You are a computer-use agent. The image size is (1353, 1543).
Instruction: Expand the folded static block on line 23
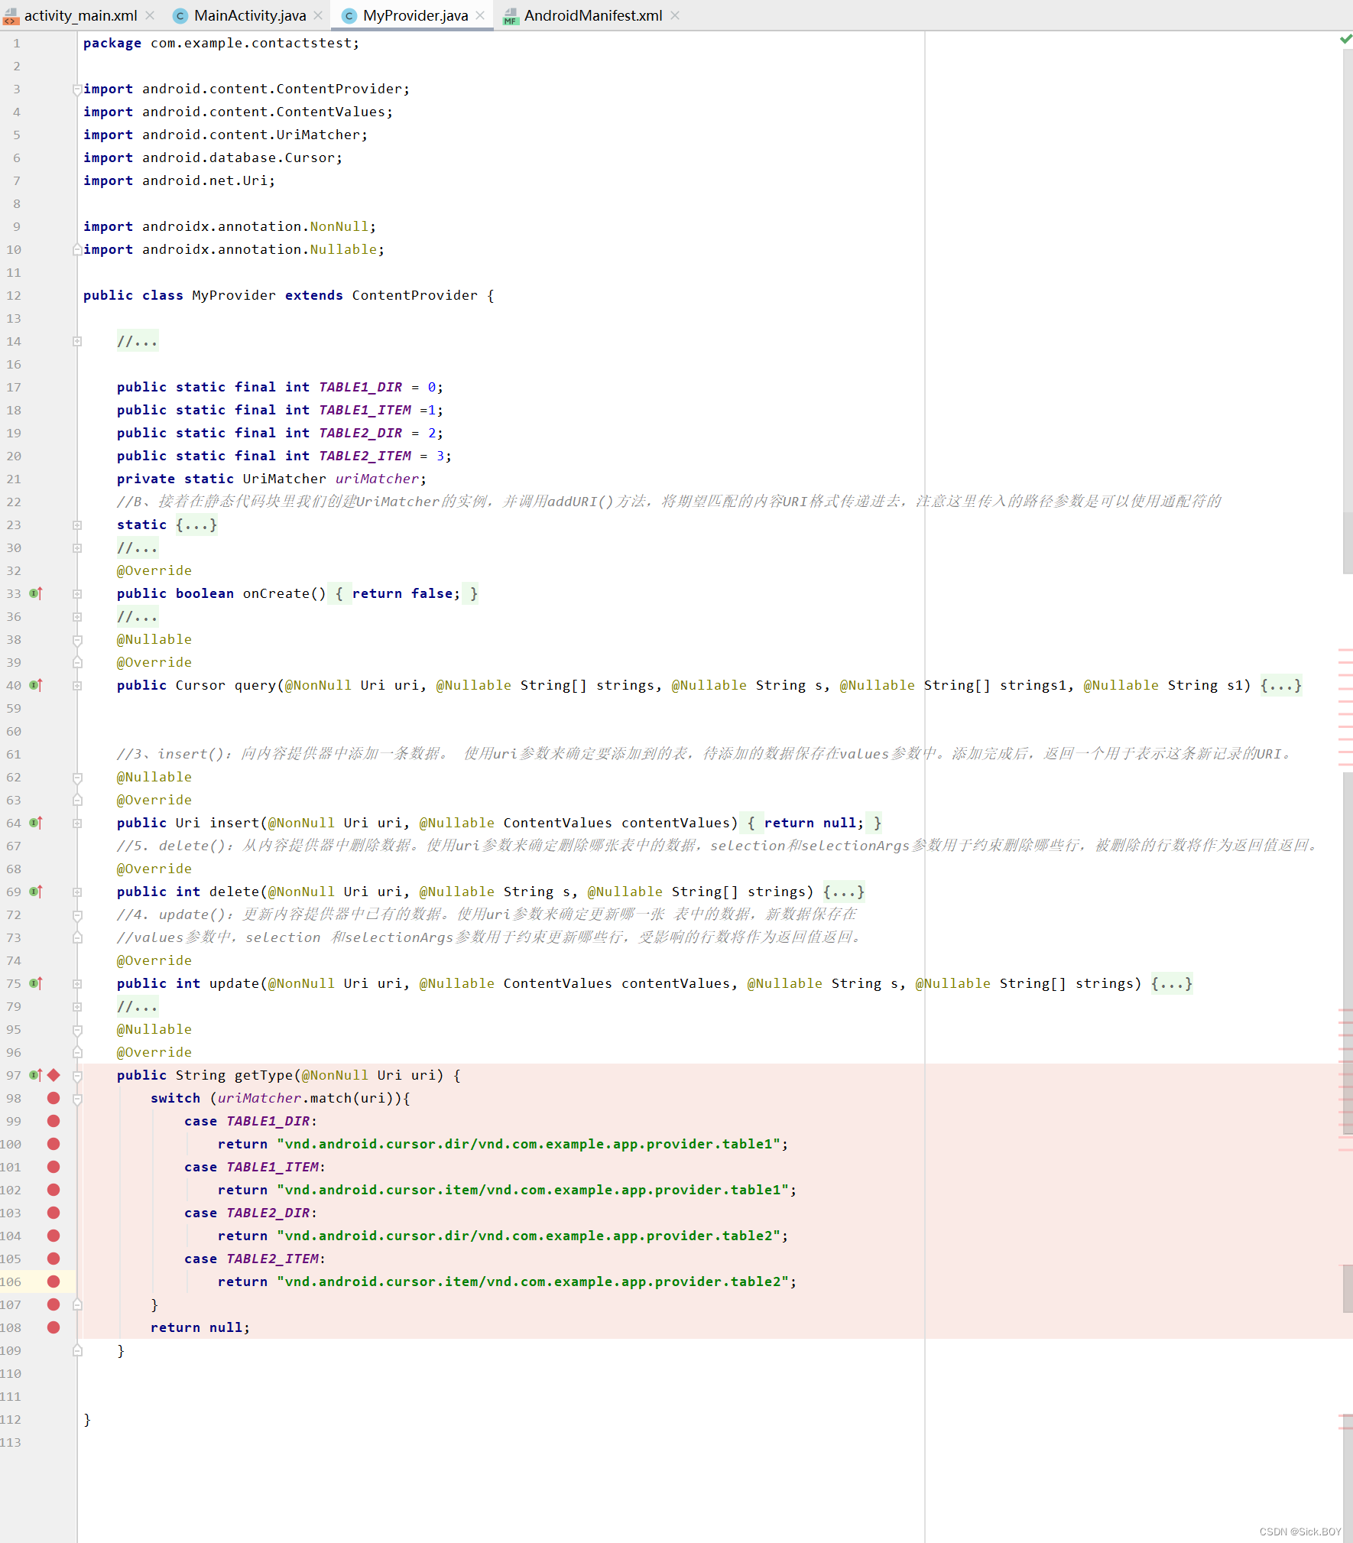click(77, 525)
